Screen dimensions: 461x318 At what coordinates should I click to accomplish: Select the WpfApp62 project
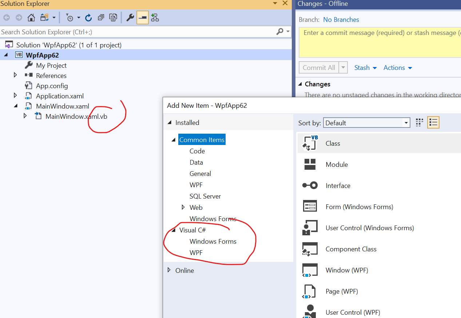point(42,55)
